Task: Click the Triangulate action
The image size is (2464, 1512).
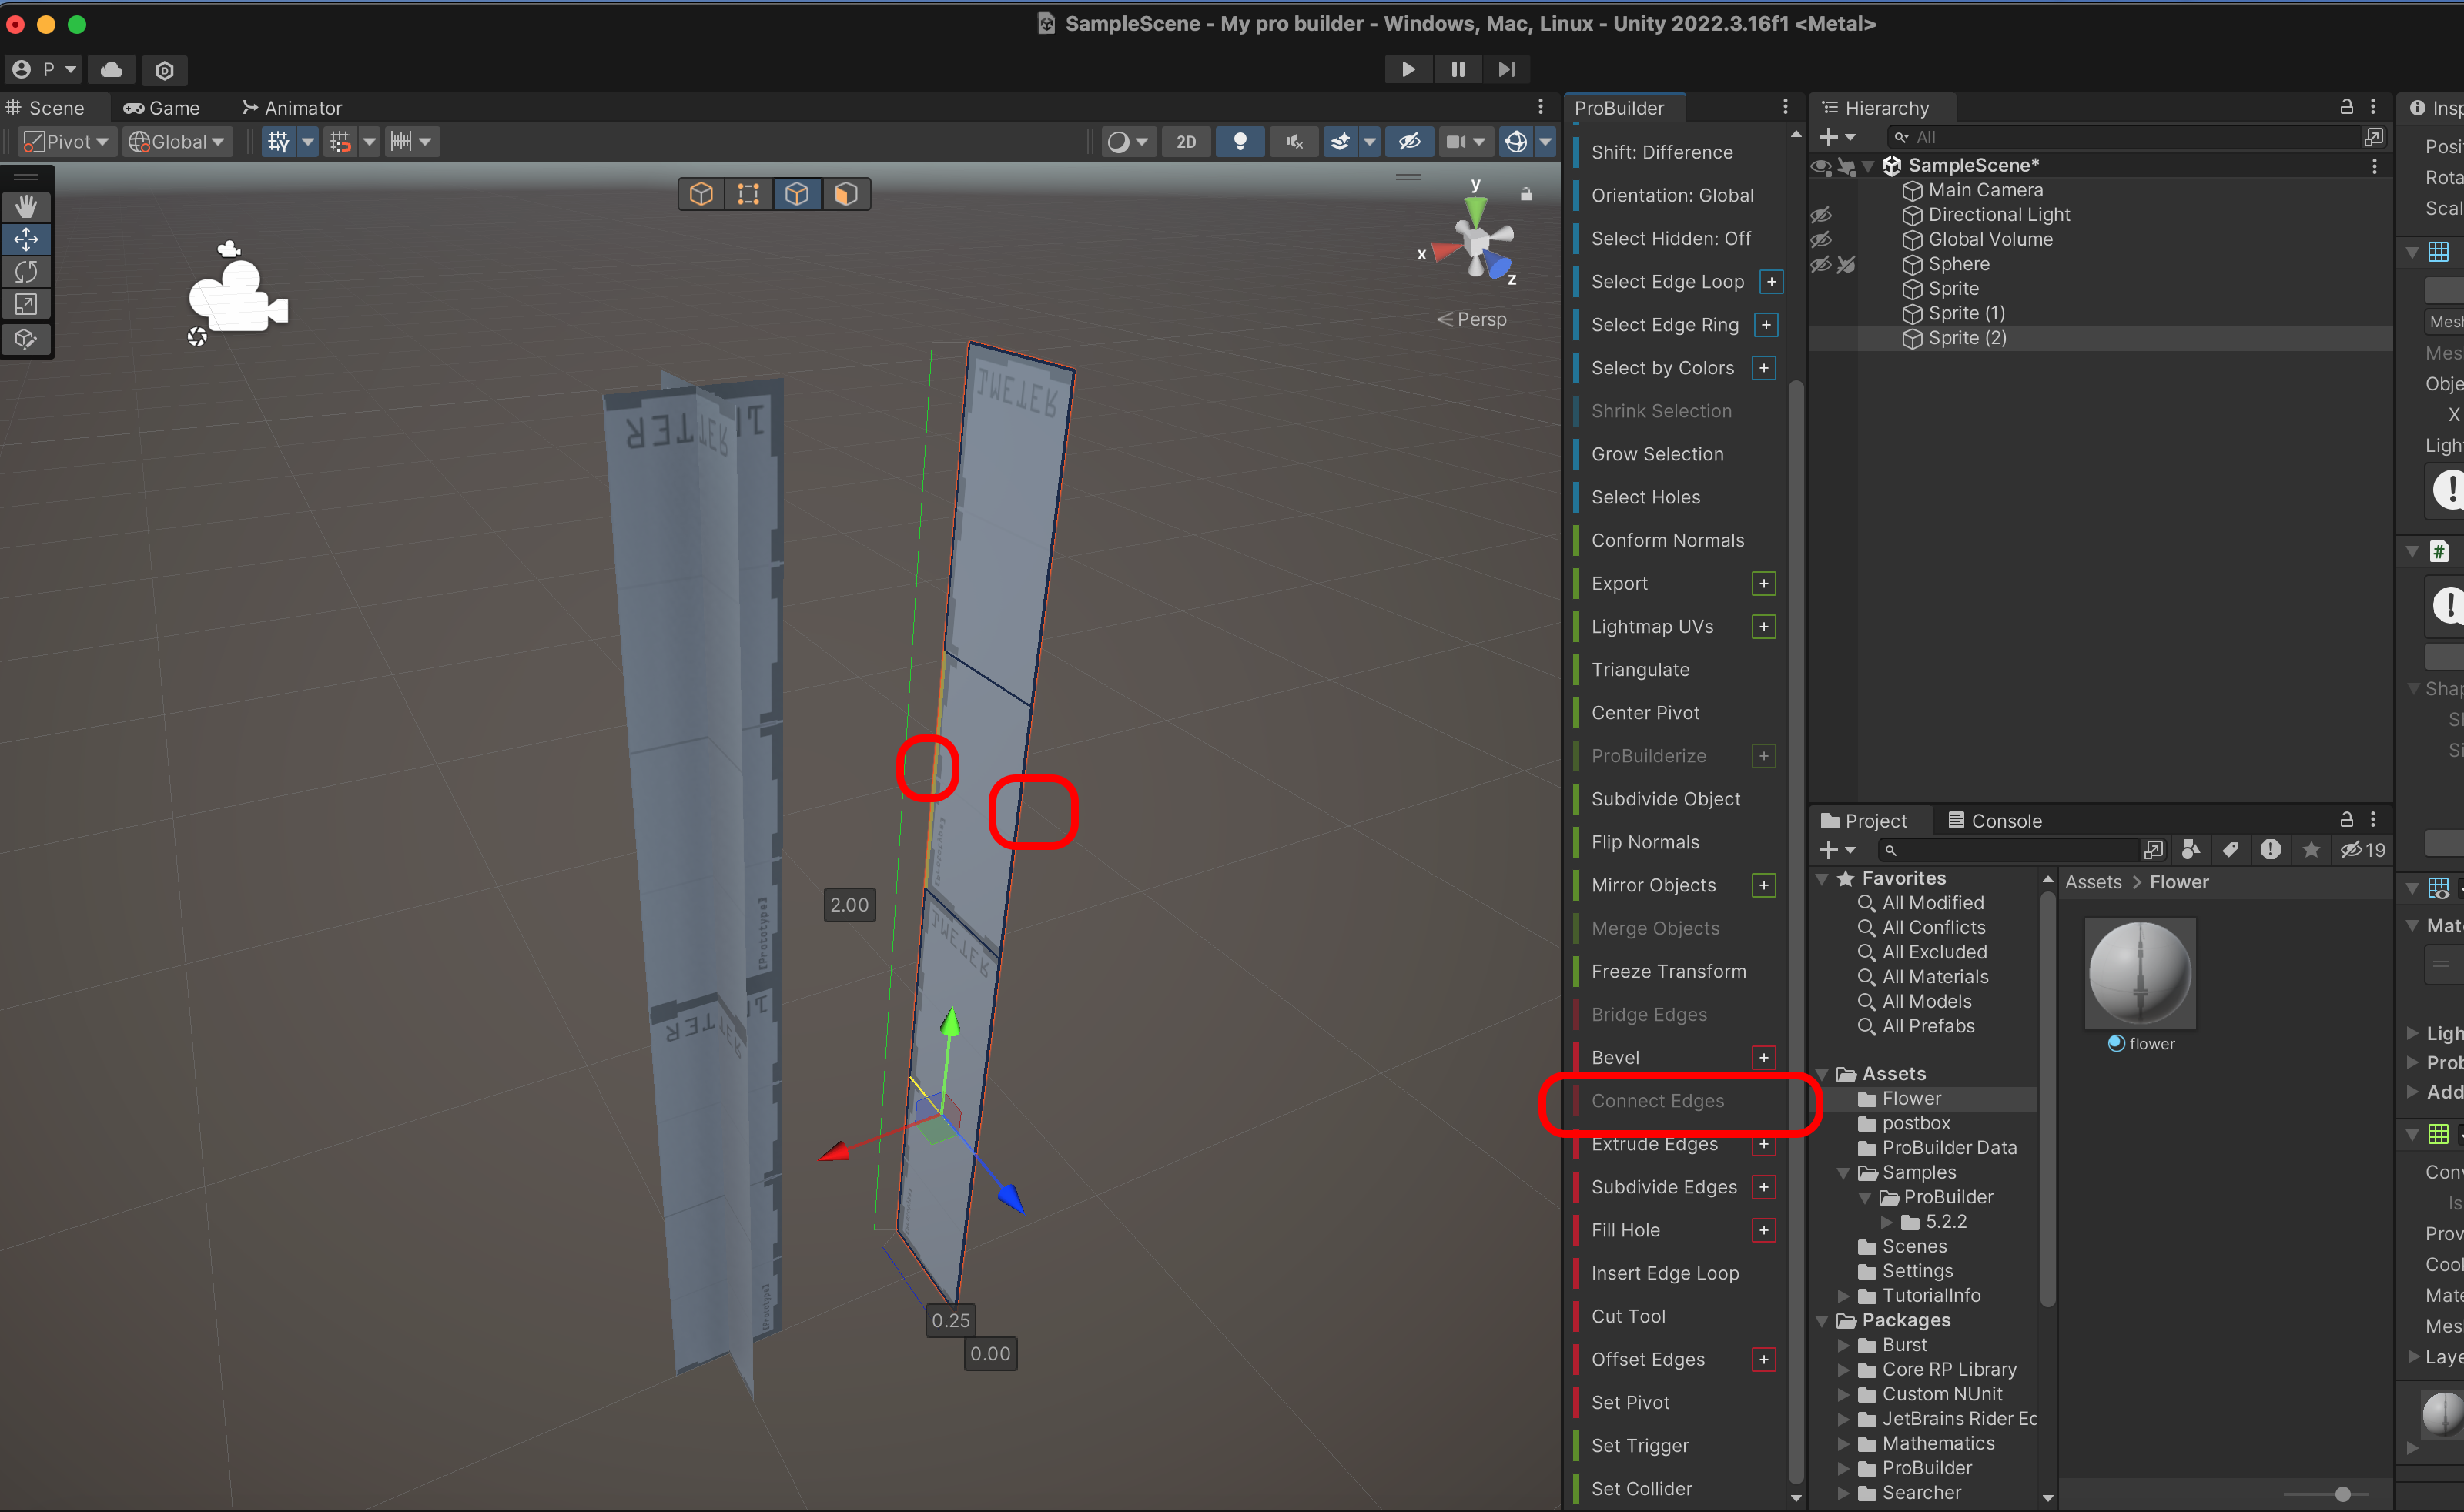Action: pyautogui.click(x=1640, y=670)
